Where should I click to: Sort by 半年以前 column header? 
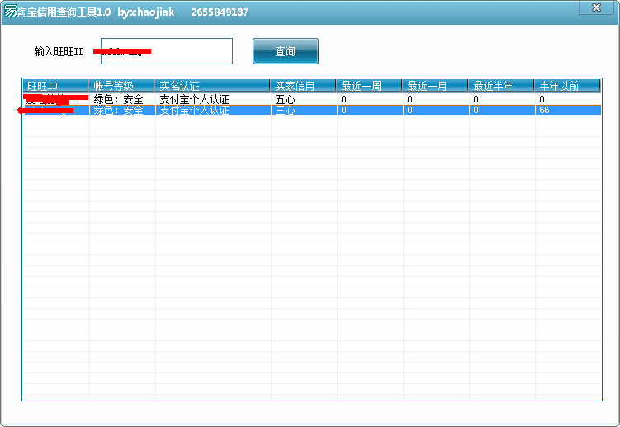pos(567,85)
